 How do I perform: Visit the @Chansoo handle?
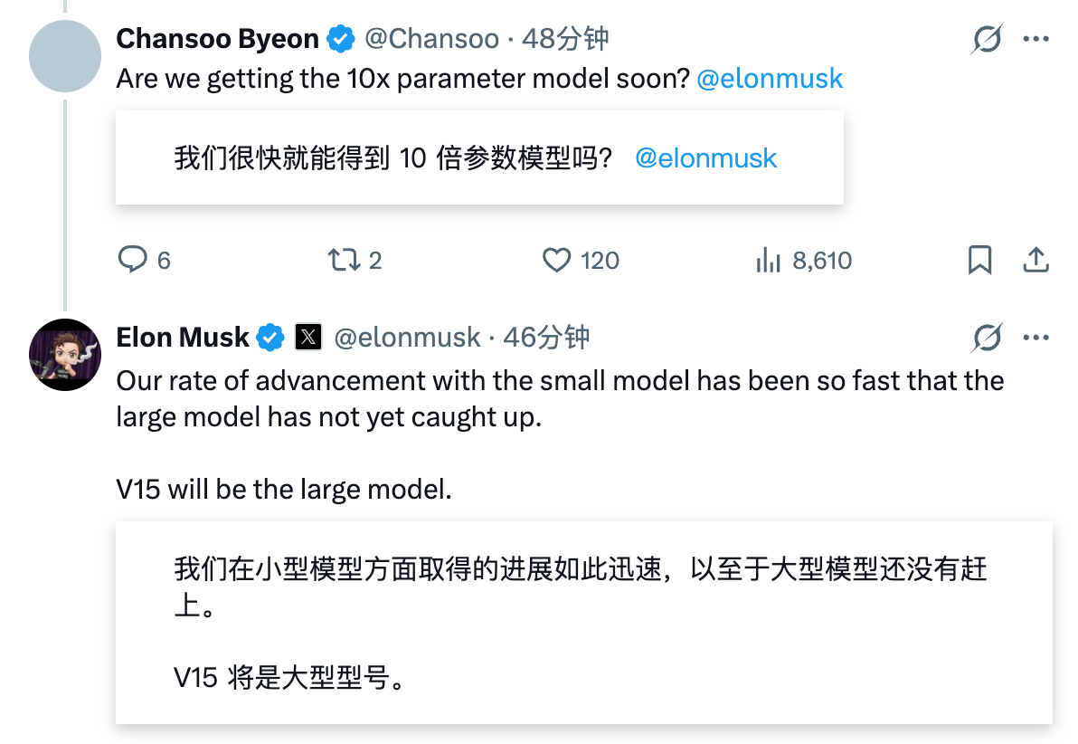tap(433, 39)
